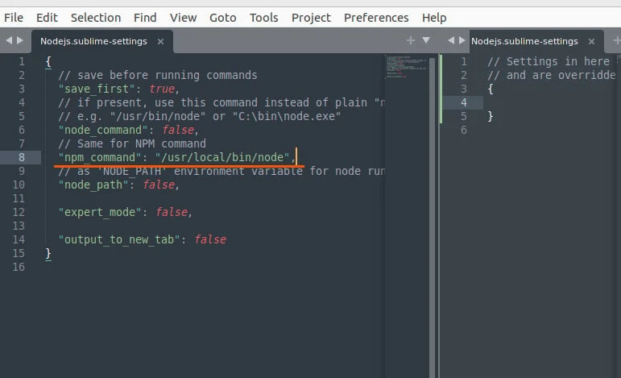Click the left pane's previous tab arrow

coord(8,40)
